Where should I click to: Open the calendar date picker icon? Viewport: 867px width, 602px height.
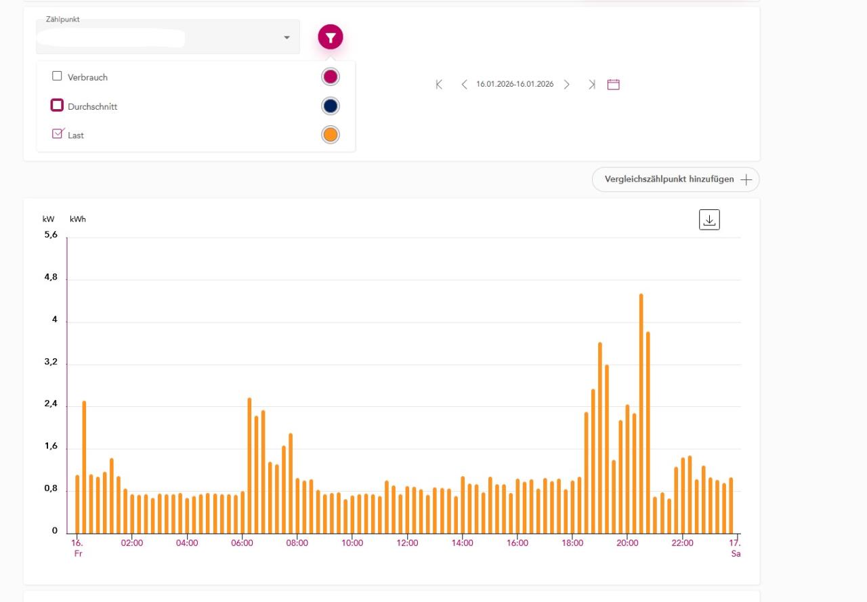tap(614, 85)
